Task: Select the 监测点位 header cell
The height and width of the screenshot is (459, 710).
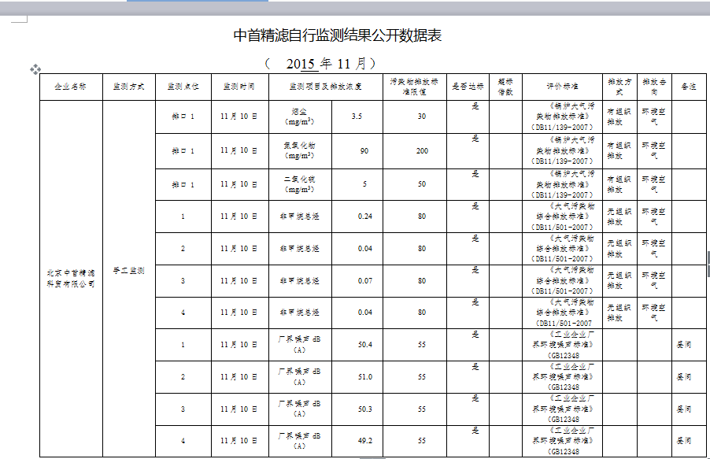Action: tap(183, 87)
